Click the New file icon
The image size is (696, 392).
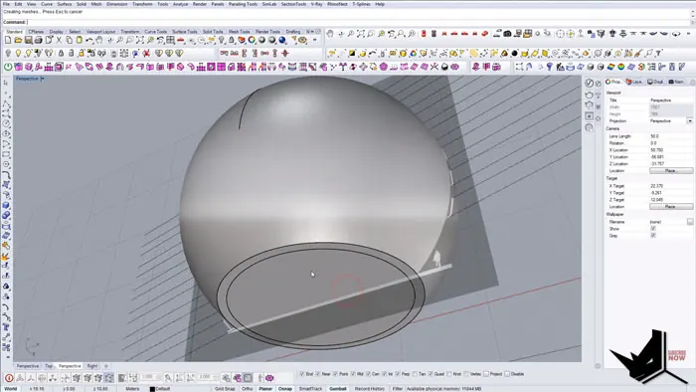(x=8, y=41)
